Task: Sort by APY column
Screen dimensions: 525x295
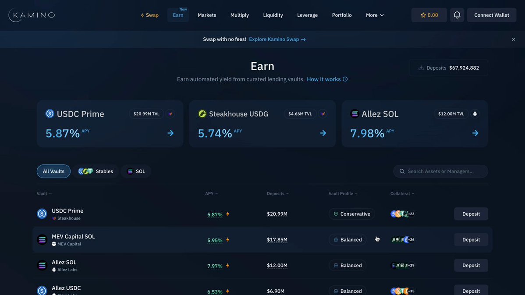Action: (x=212, y=194)
